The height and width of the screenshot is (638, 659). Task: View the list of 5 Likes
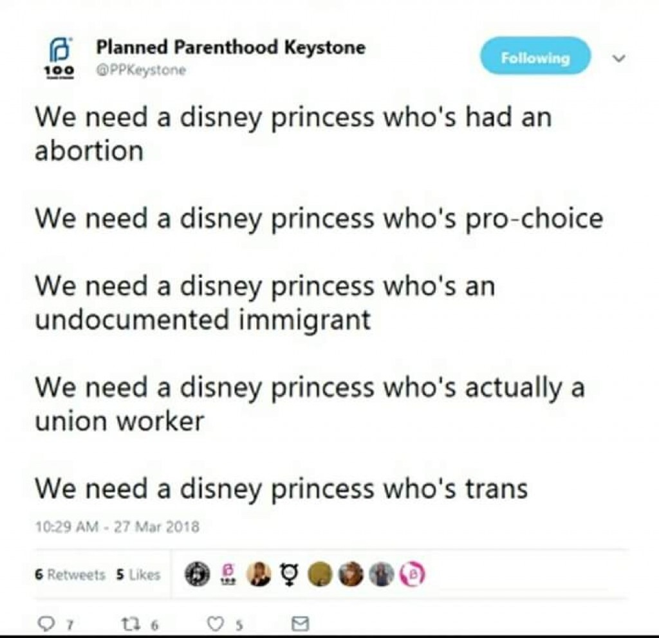point(138,575)
